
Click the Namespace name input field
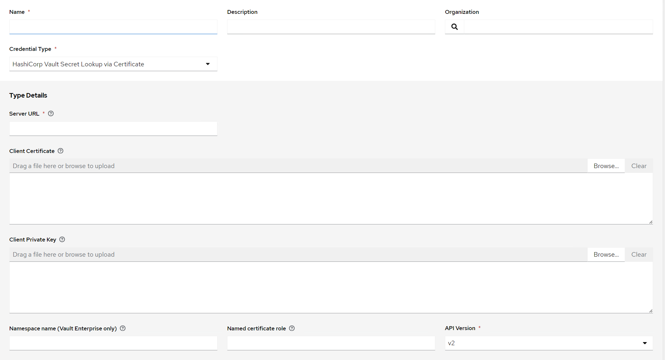[113, 343]
